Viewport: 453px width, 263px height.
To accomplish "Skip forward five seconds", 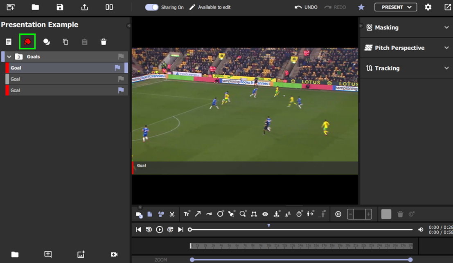I will click(x=170, y=230).
